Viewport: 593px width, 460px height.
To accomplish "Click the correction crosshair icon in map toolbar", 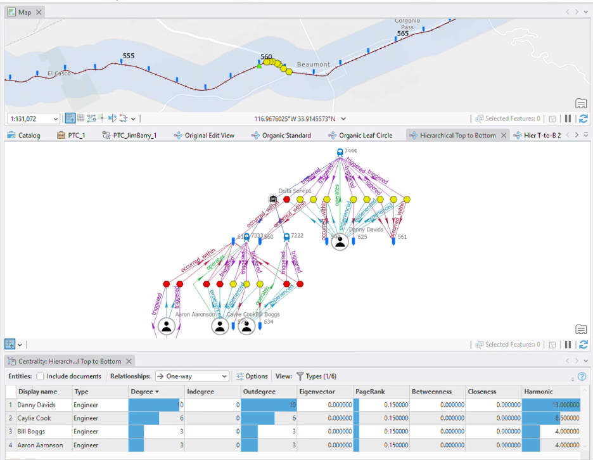I will (102, 118).
